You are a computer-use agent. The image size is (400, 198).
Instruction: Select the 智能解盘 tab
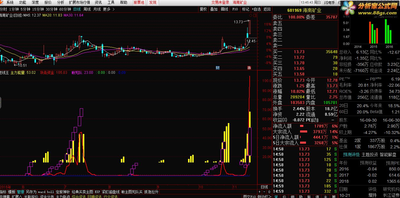pos(388,155)
